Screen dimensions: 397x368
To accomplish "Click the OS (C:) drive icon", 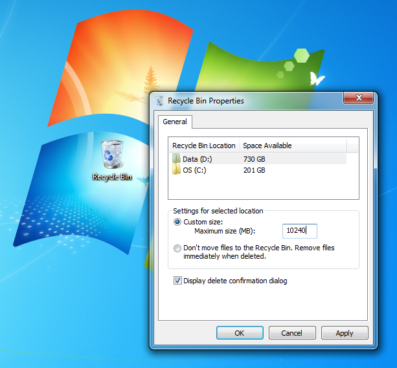I will click(x=176, y=169).
